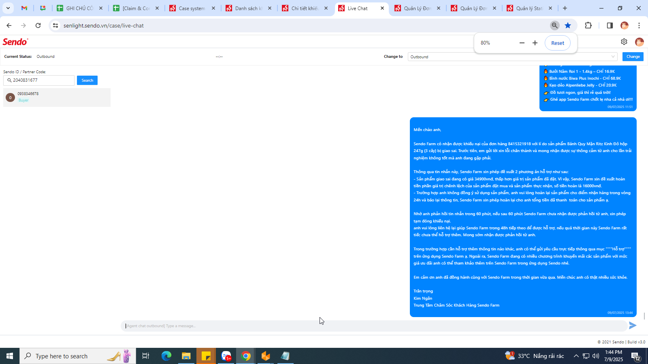
Task: Select buyer 0938346678 in the chat list
Action: pyautogui.click(x=57, y=97)
